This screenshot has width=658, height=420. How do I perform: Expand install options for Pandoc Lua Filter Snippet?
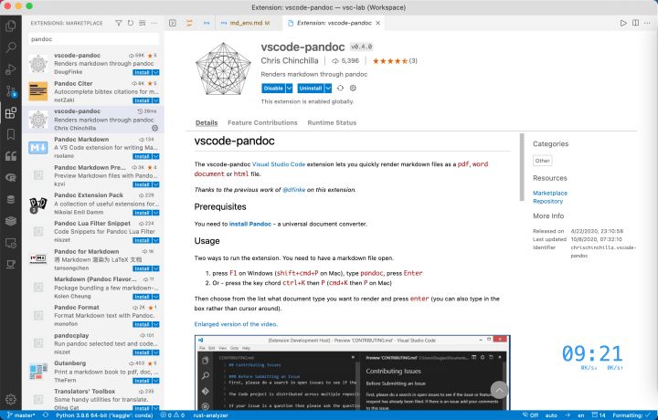[155, 241]
